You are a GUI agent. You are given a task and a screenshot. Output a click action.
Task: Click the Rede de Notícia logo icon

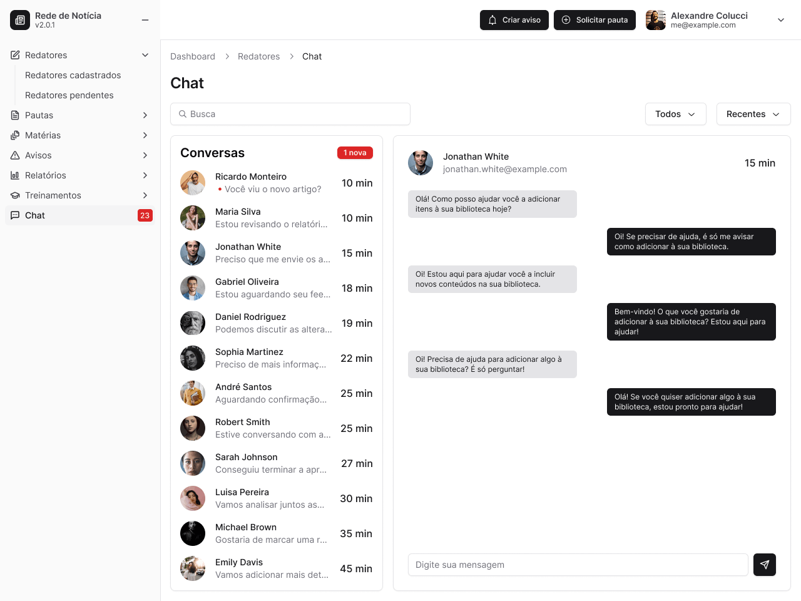coord(19,19)
